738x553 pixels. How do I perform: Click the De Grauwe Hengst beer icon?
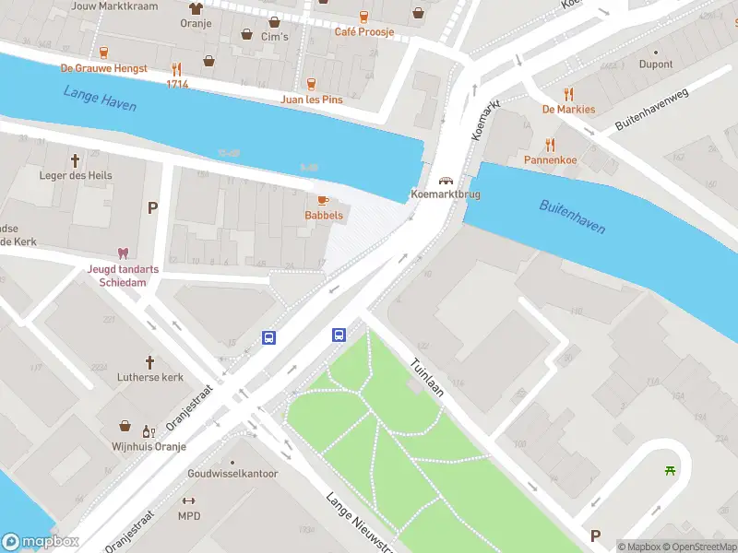click(x=103, y=53)
